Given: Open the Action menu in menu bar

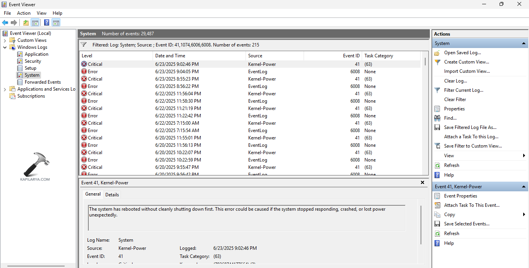Looking at the screenshot, I should [24, 13].
